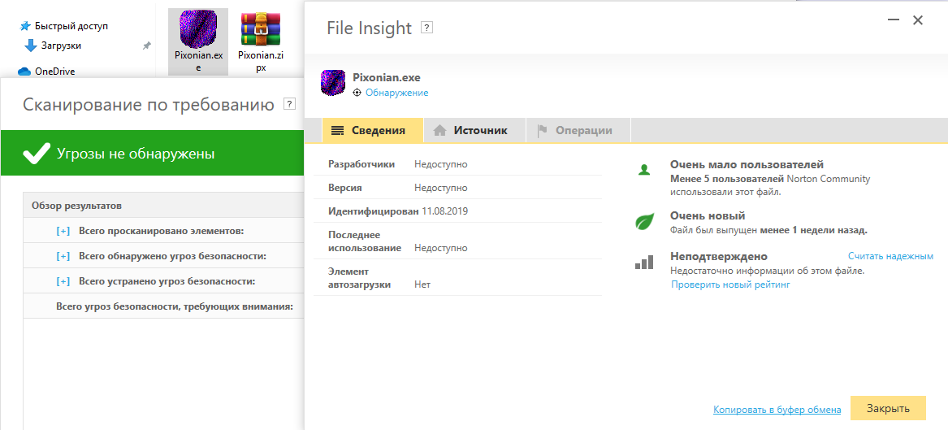Click the Обнаружение crosshair icon
Image resolution: width=948 pixels, height=430 pixels.
coord(357,93)
